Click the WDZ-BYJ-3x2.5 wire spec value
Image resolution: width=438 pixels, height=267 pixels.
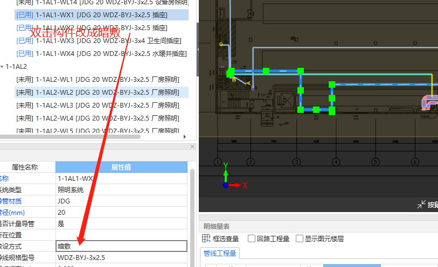tap(121, 257)
